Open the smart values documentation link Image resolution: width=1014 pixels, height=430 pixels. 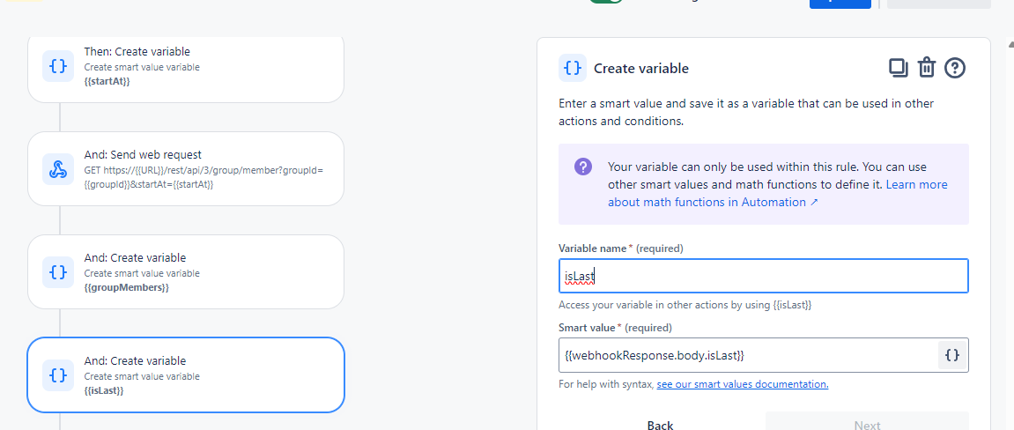point(743,384)
